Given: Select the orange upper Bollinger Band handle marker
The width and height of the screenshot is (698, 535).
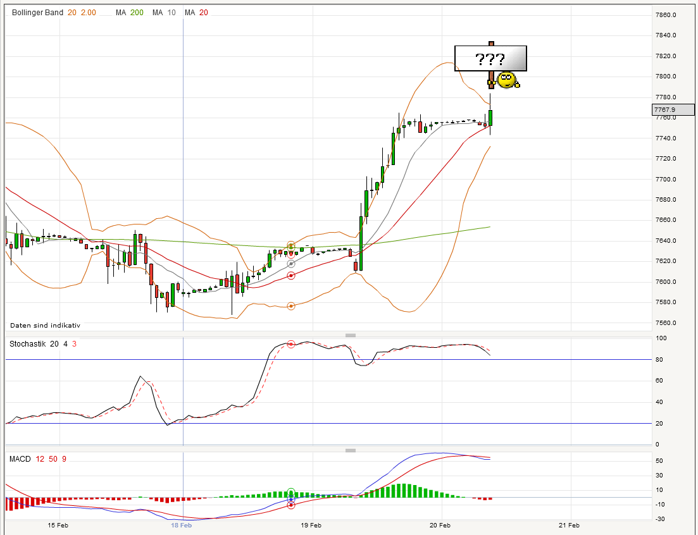Looking at the screenshot, I should (291, 243).
